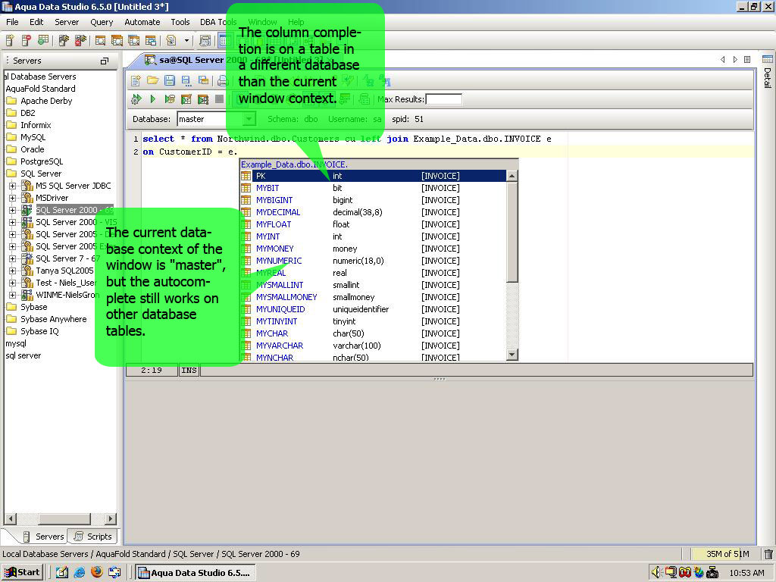The image size is (776, 582).
Task: Click the Max Results input field
Action: coord(443,99)
